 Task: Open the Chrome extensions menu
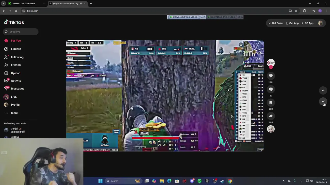[x=305, y=11]
